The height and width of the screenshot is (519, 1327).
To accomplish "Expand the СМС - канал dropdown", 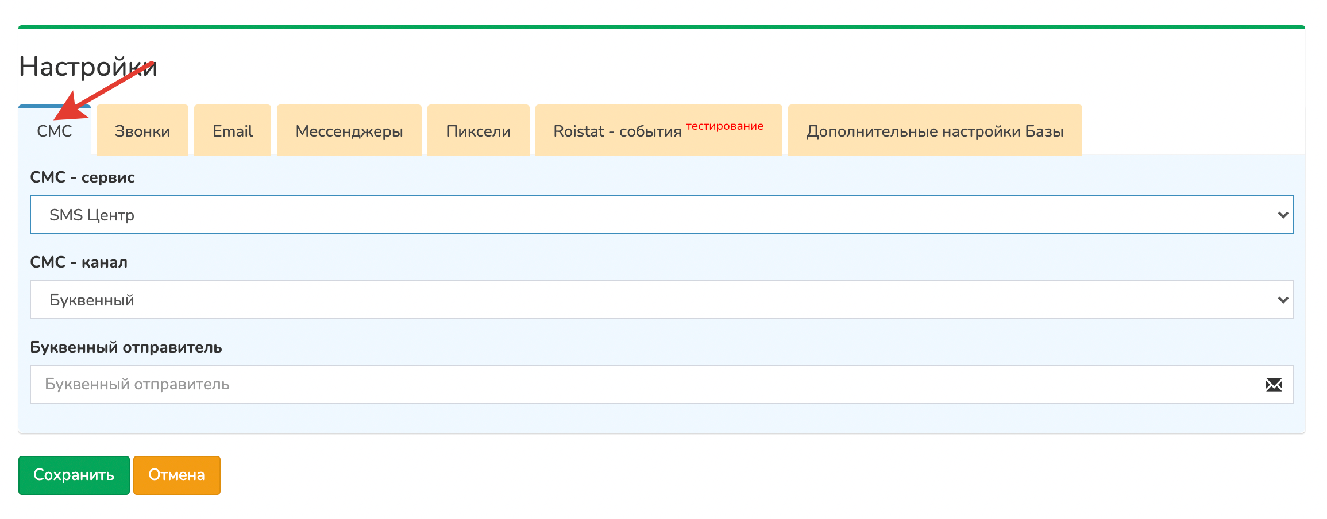I will click(x=662, y=300).
